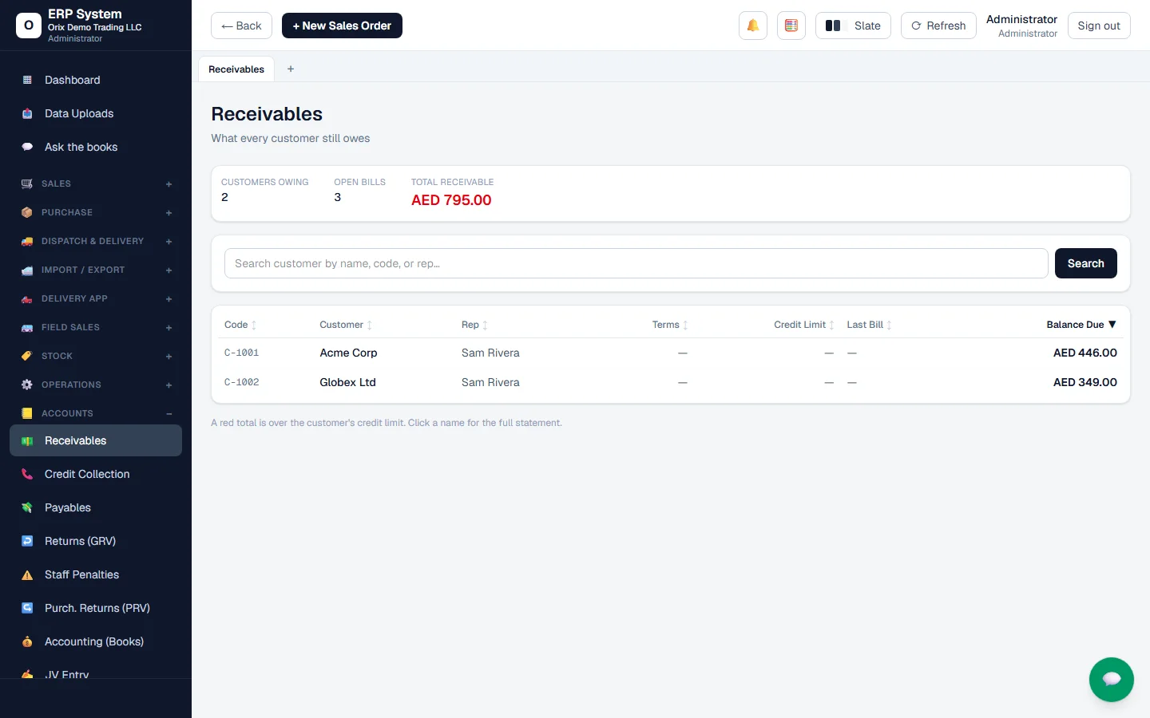The width and height of the screenshot is (1150, 718).
Task: Sort table by Balance Due column
Action: (x=1081, y=325)
